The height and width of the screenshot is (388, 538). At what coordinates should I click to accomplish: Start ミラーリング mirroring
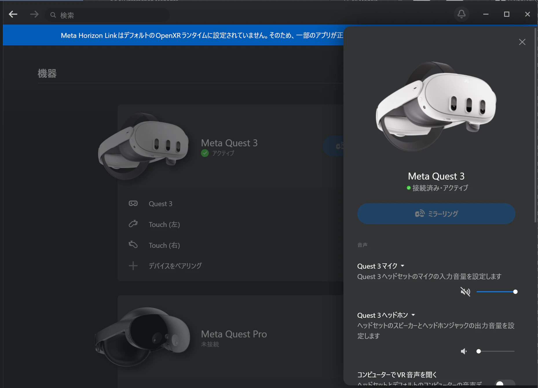coord(436,214)
